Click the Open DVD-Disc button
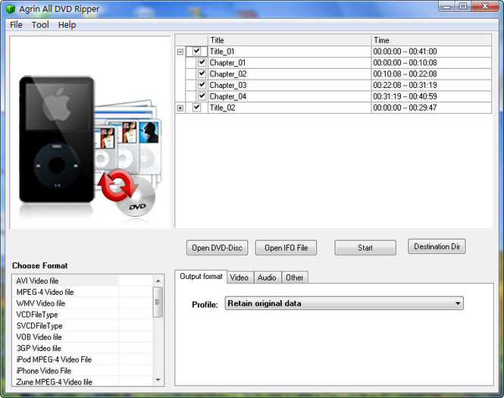 pyautogui.click(x=217, y=248)
